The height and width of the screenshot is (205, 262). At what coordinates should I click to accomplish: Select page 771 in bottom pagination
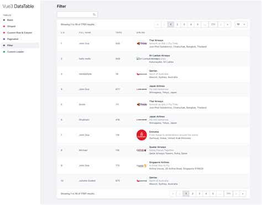pyautogui.click(x=228, y=193)
